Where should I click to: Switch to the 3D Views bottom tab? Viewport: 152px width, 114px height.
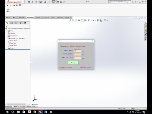(22, 106)
